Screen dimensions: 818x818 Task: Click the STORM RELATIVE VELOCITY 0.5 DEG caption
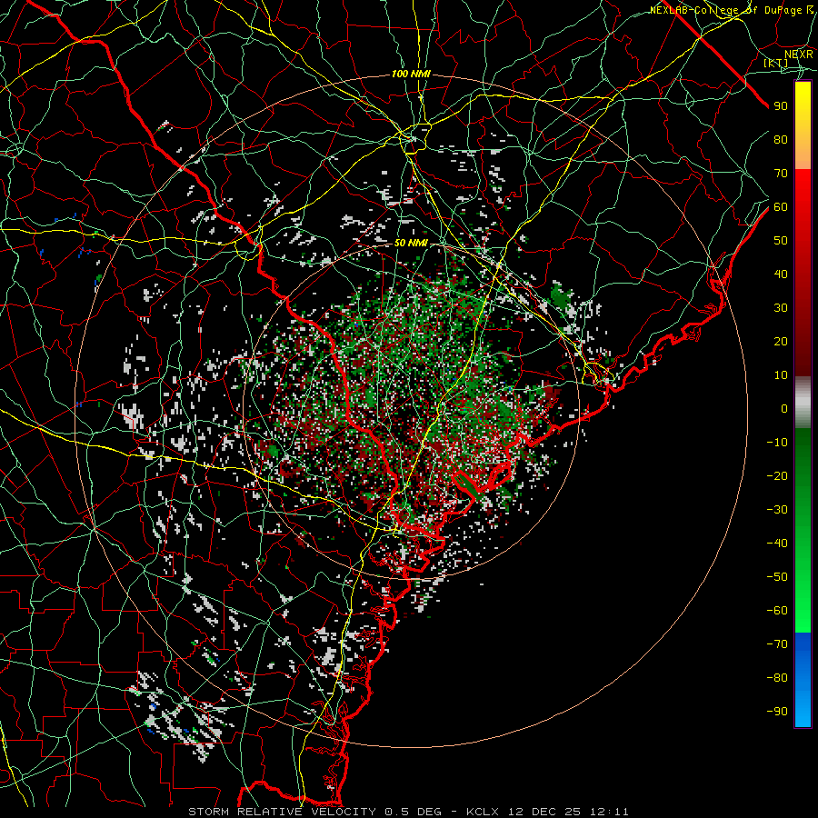click(314, 812)
